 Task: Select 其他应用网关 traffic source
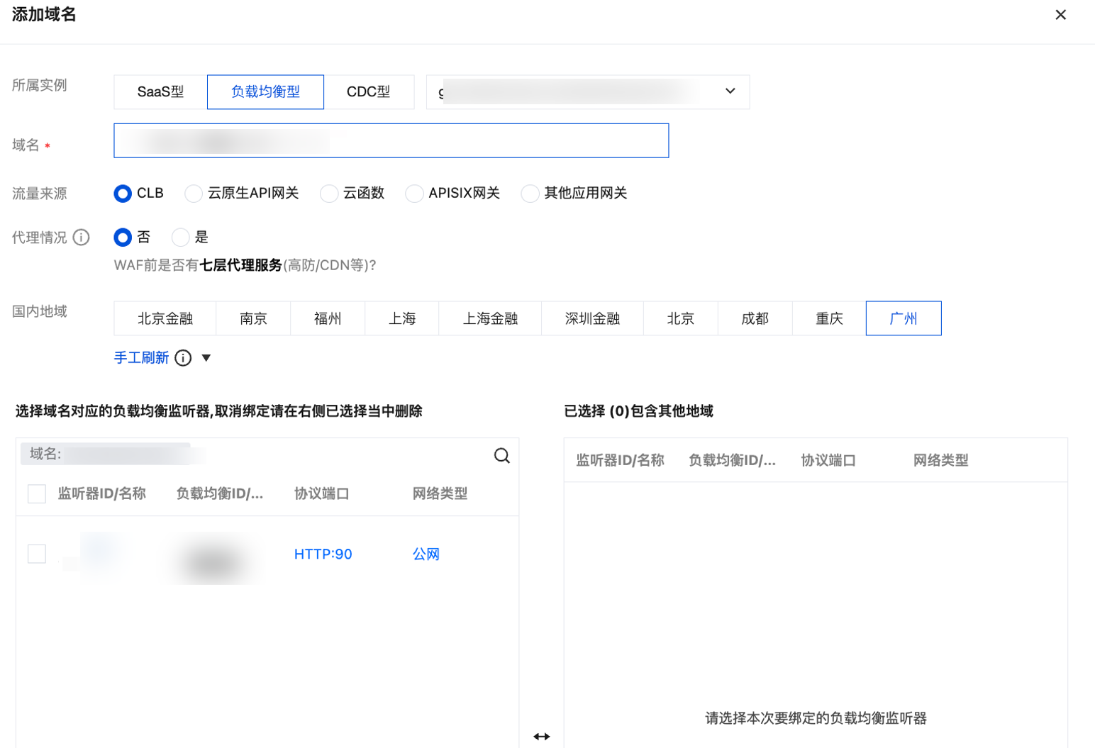(x=530, y=194)
